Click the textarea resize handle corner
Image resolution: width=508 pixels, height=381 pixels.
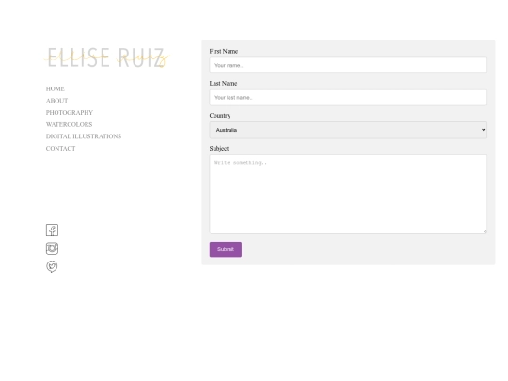pos(484,231)
